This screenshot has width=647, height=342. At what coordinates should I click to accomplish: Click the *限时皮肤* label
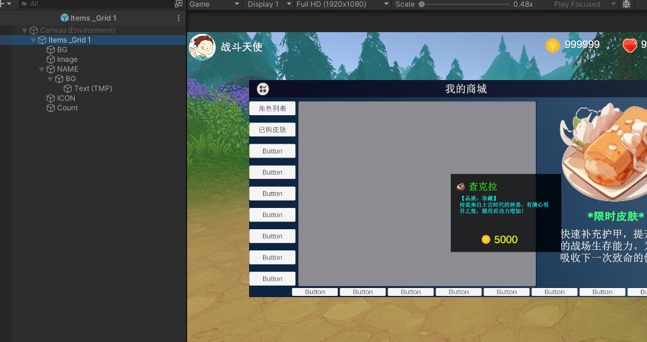(x=615, y=216)
